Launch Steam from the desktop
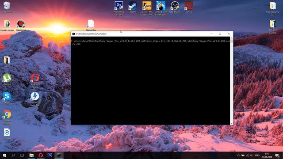 [x=133, y=7]
